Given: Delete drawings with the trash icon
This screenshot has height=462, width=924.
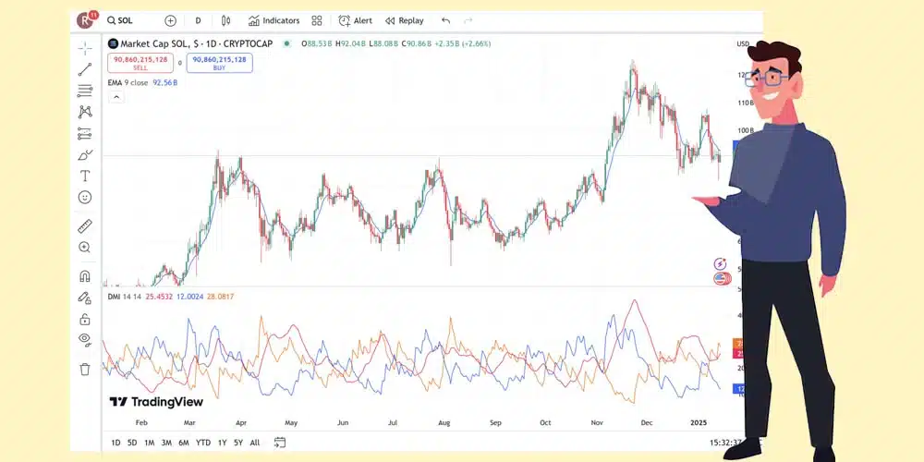Looking at the screenshot, I should (x=85, y=370).
